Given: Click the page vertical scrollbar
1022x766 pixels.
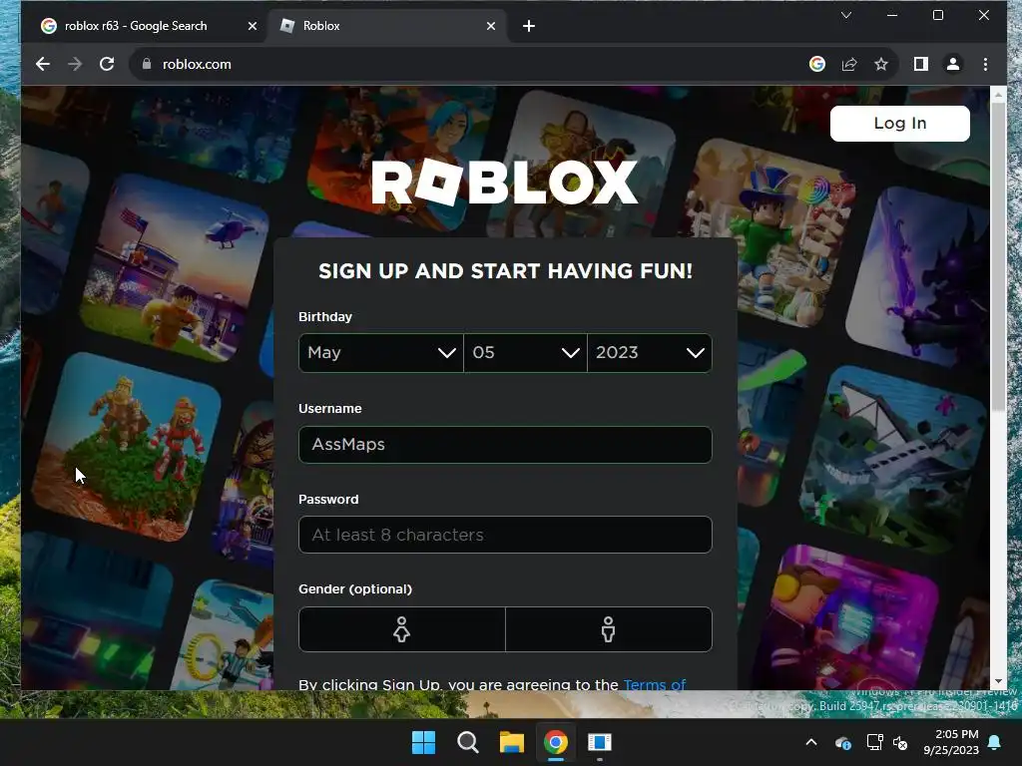Looking at the screenshot, I should coord(998,254).
